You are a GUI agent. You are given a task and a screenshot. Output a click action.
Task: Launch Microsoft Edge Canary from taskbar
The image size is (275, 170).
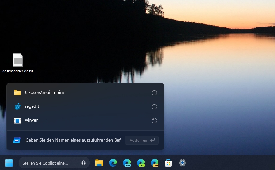(x=155, y=163)
